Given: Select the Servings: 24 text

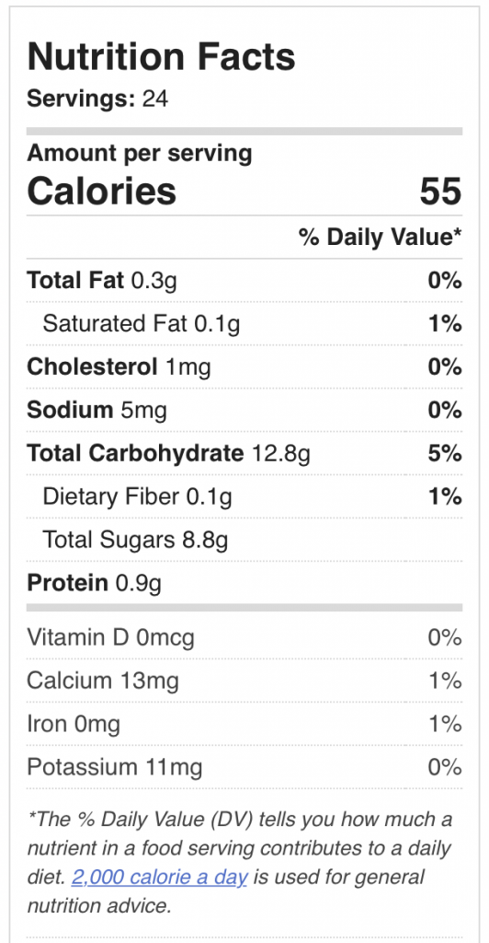Looking at the screenshot, I should click(97, 99).
